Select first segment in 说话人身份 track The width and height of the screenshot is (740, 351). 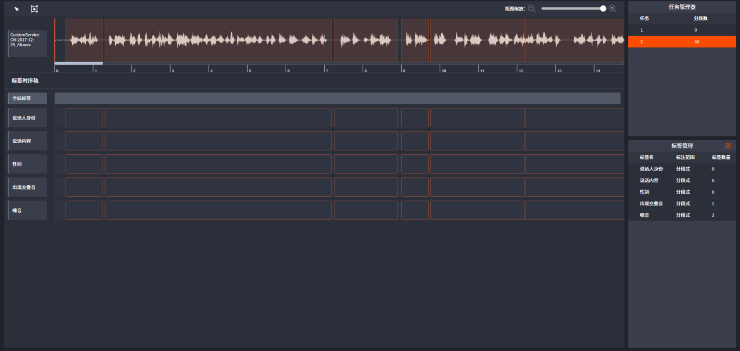tap(84, 118)
